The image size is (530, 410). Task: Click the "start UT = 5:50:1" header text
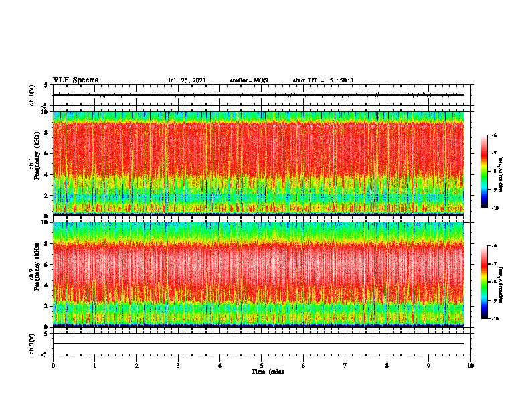(x=323, y=80)
